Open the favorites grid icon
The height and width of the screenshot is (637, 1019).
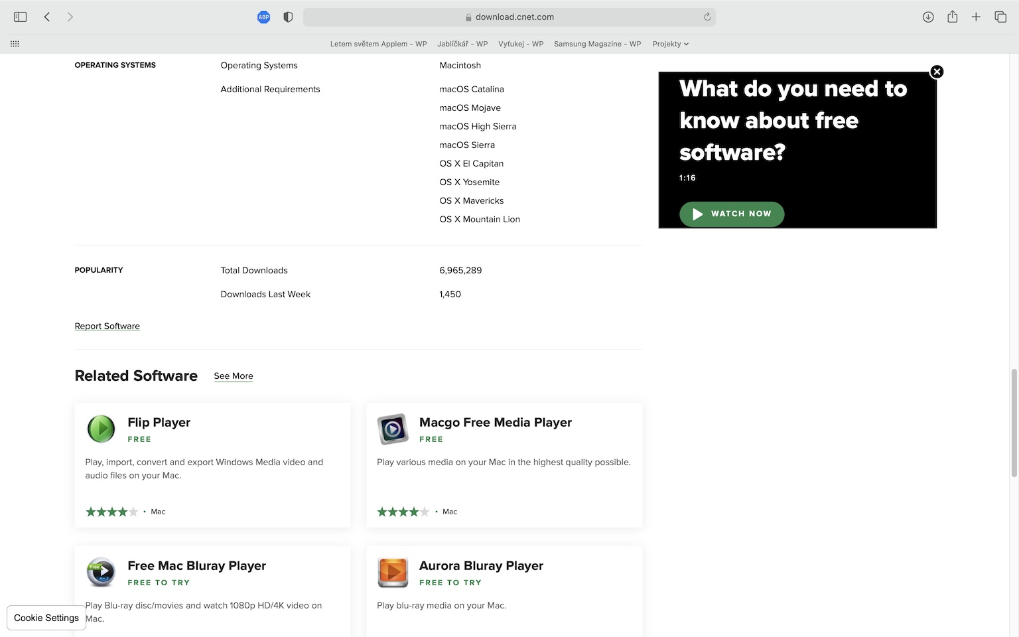(x=15, y=44)
